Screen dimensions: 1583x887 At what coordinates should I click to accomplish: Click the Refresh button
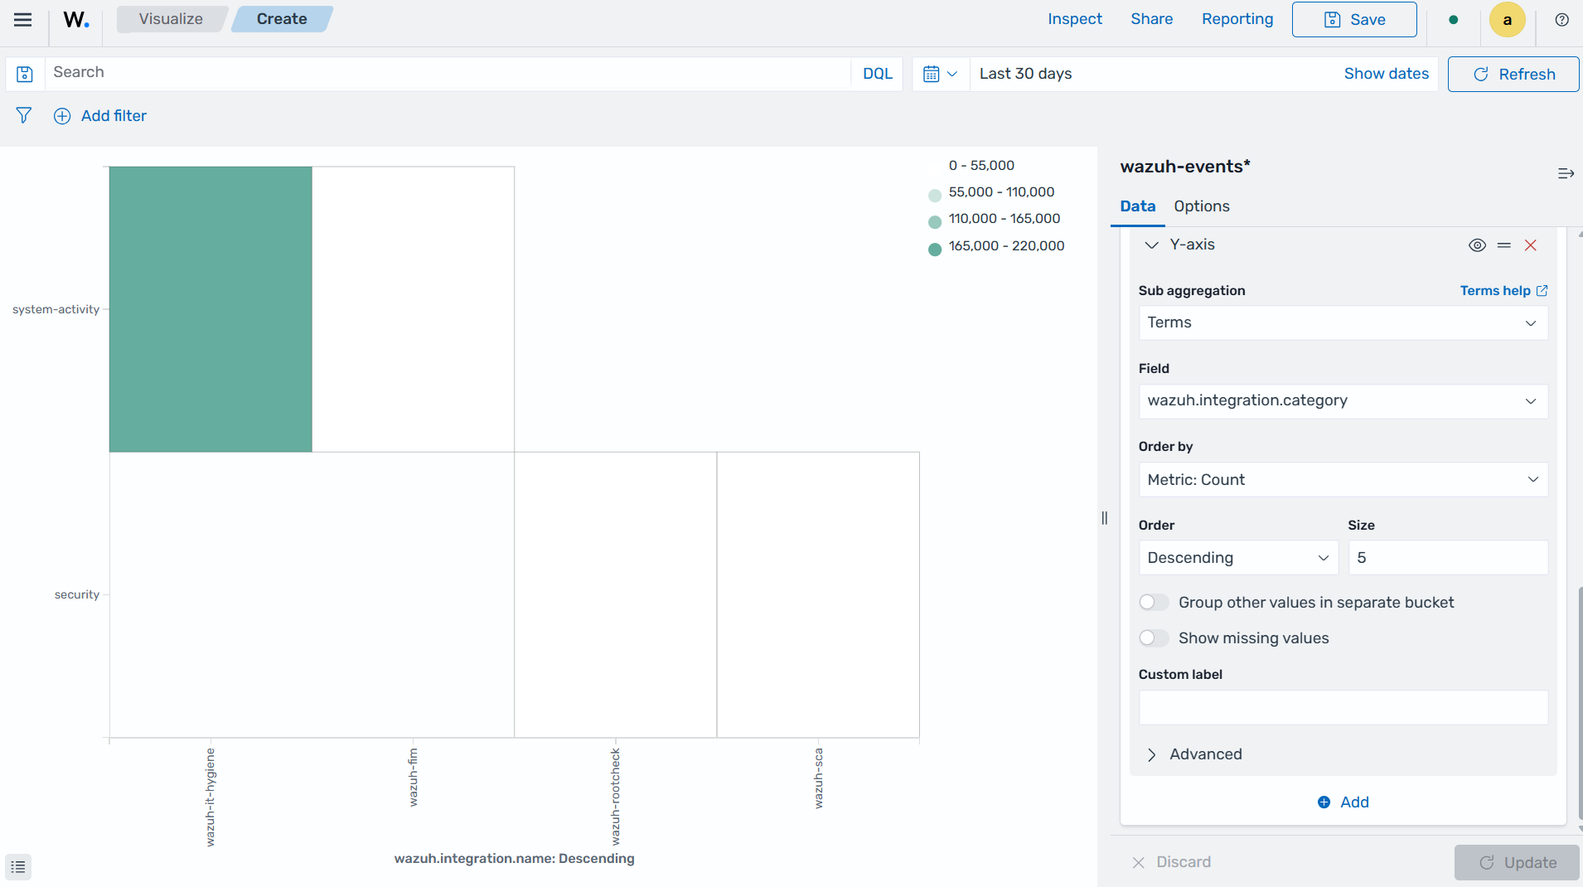[x=1513, y=74]
